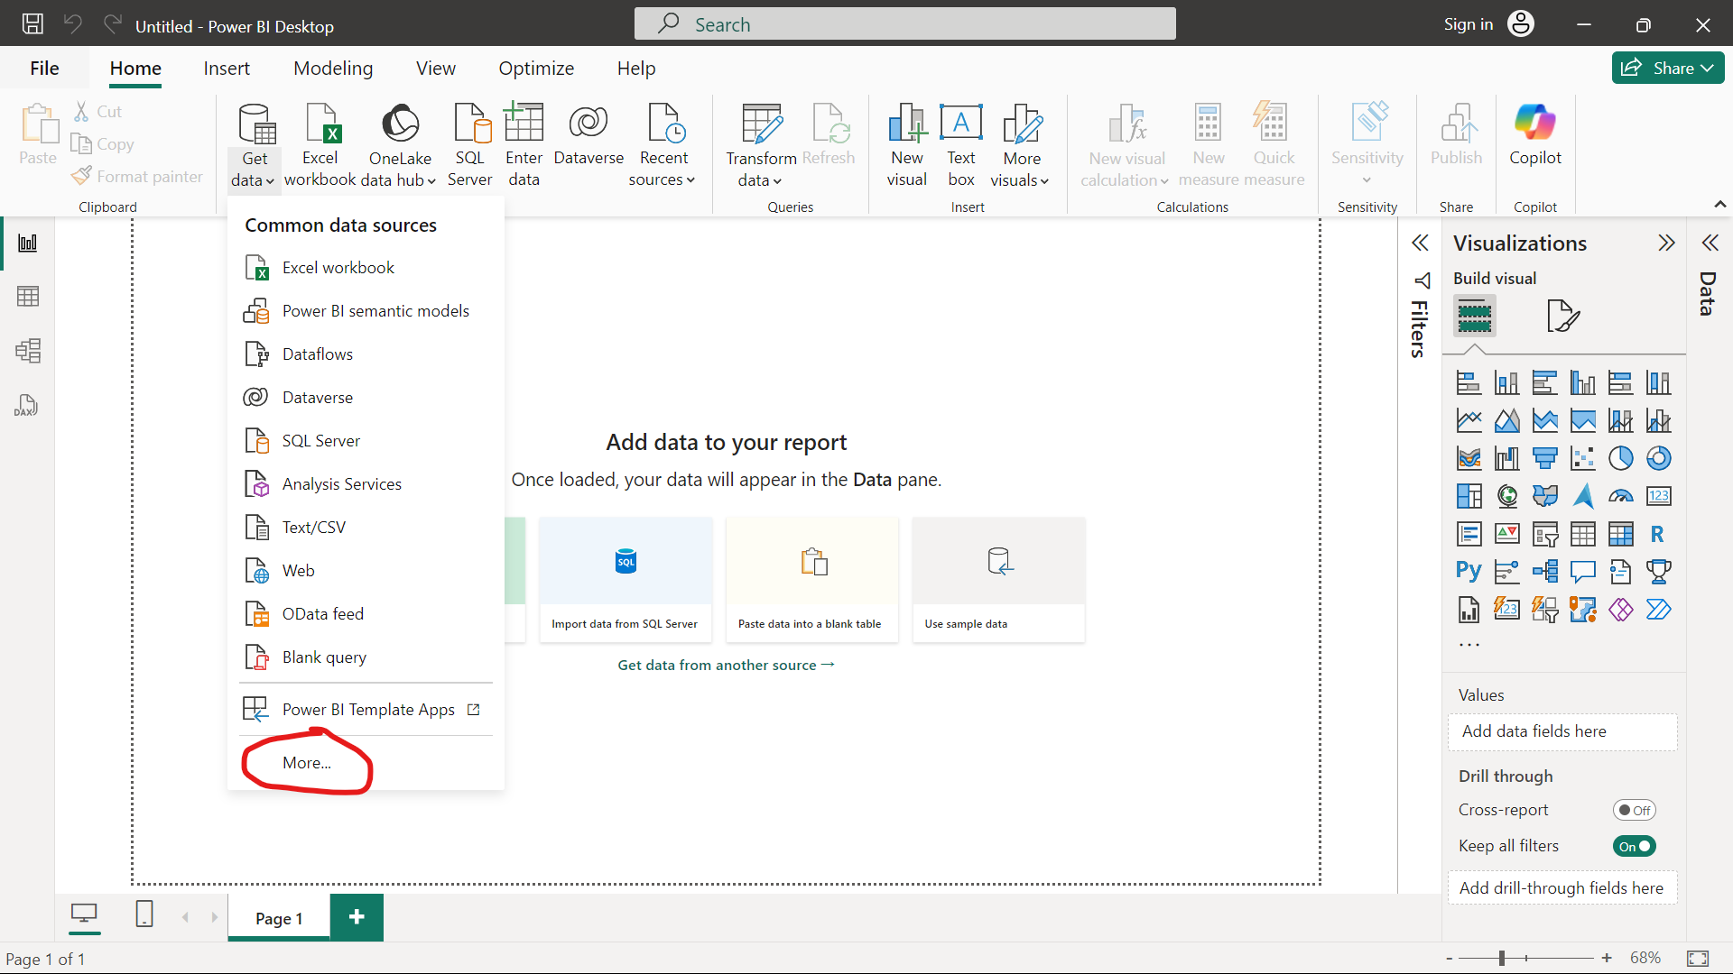Screen dimensions: 1733x974
Task: Switch to Model view in left sidebar
Action: (x=28, y=351)
